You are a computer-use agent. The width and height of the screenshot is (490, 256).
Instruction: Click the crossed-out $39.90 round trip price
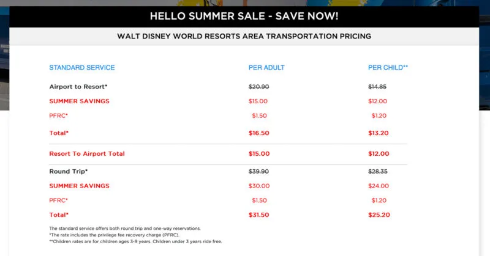(259, 171)
